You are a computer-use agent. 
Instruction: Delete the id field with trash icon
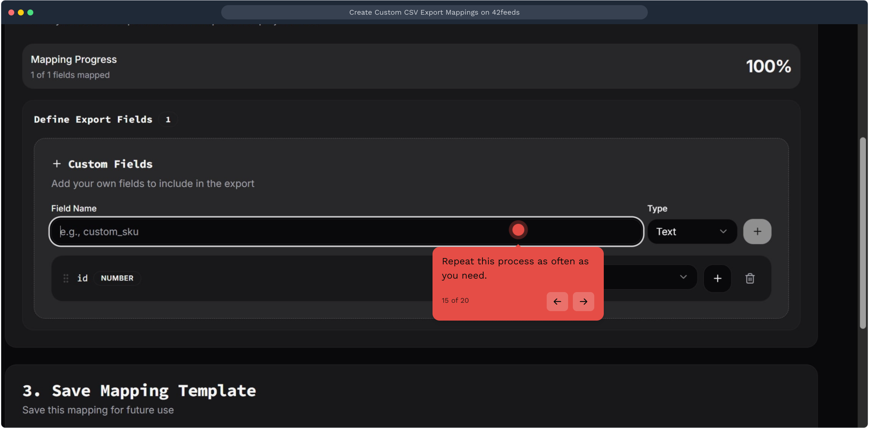click(x=750, y=279)
